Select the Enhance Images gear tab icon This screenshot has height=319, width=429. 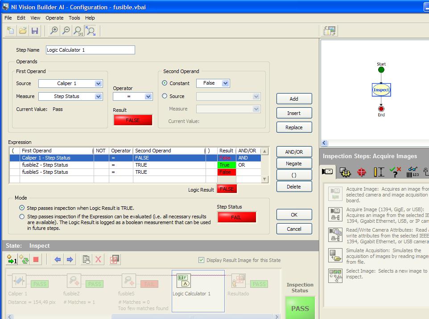click(345, 172)
